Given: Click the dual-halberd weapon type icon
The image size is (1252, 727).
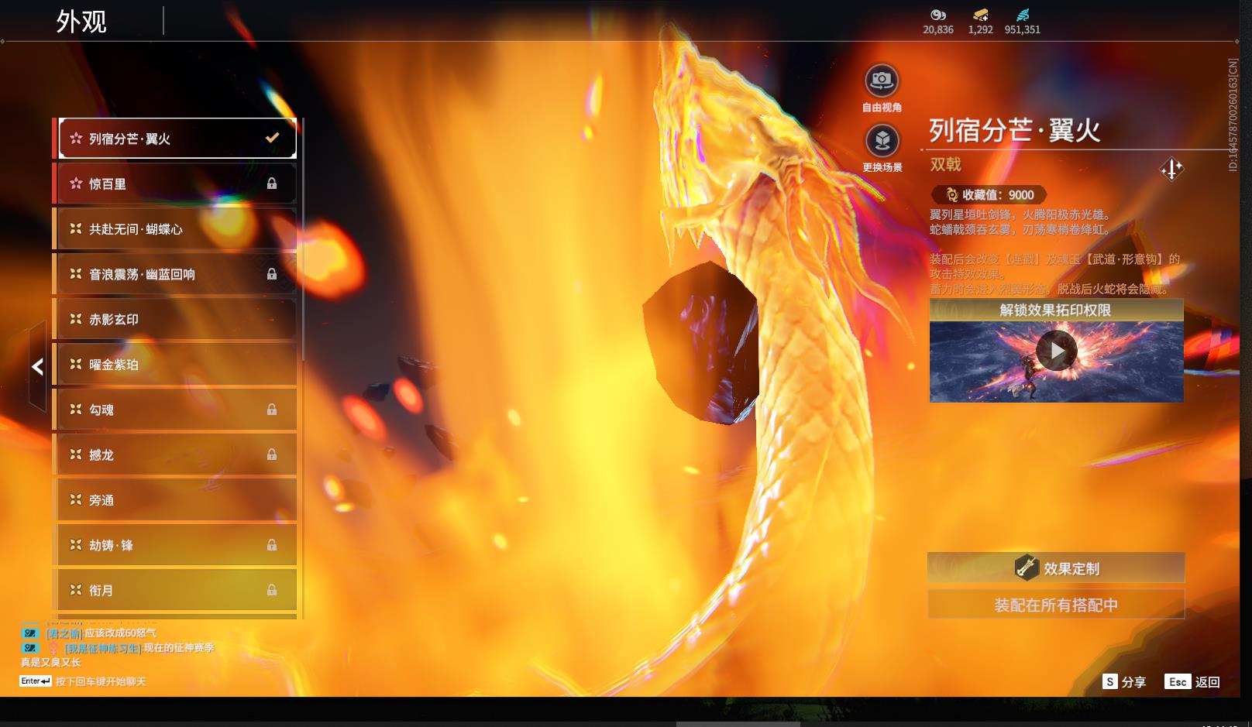Looking at the screenshot, I should coord(1171,169).
